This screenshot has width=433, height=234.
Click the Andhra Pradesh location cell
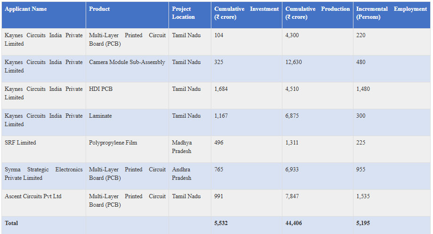[182, 174]
